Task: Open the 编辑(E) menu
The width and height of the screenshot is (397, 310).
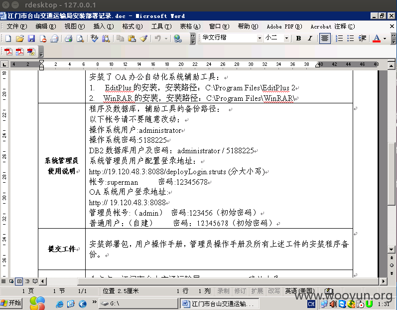Action: [45, 26]
